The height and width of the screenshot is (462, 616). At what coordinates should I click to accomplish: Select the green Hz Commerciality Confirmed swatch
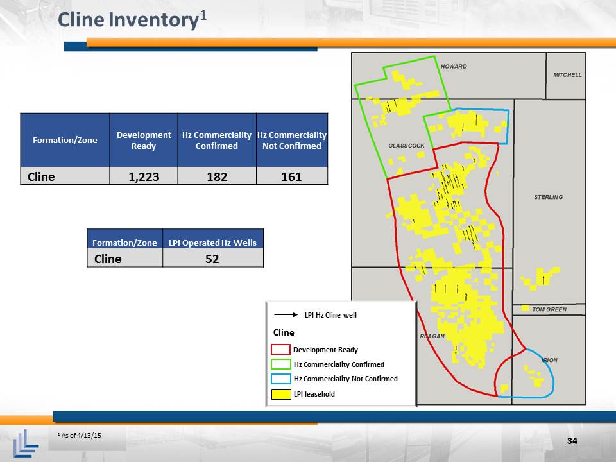click(x=280, y=364)
